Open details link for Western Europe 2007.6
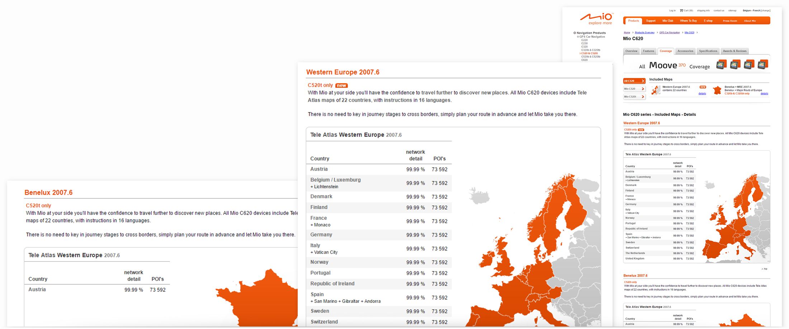 [702, 93]
